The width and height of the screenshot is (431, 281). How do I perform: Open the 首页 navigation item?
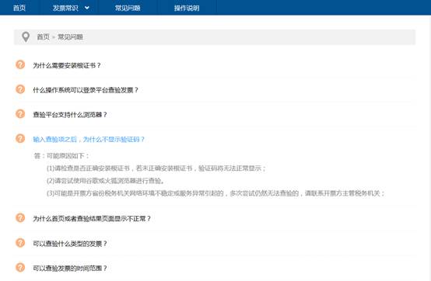tap(19, 8)
